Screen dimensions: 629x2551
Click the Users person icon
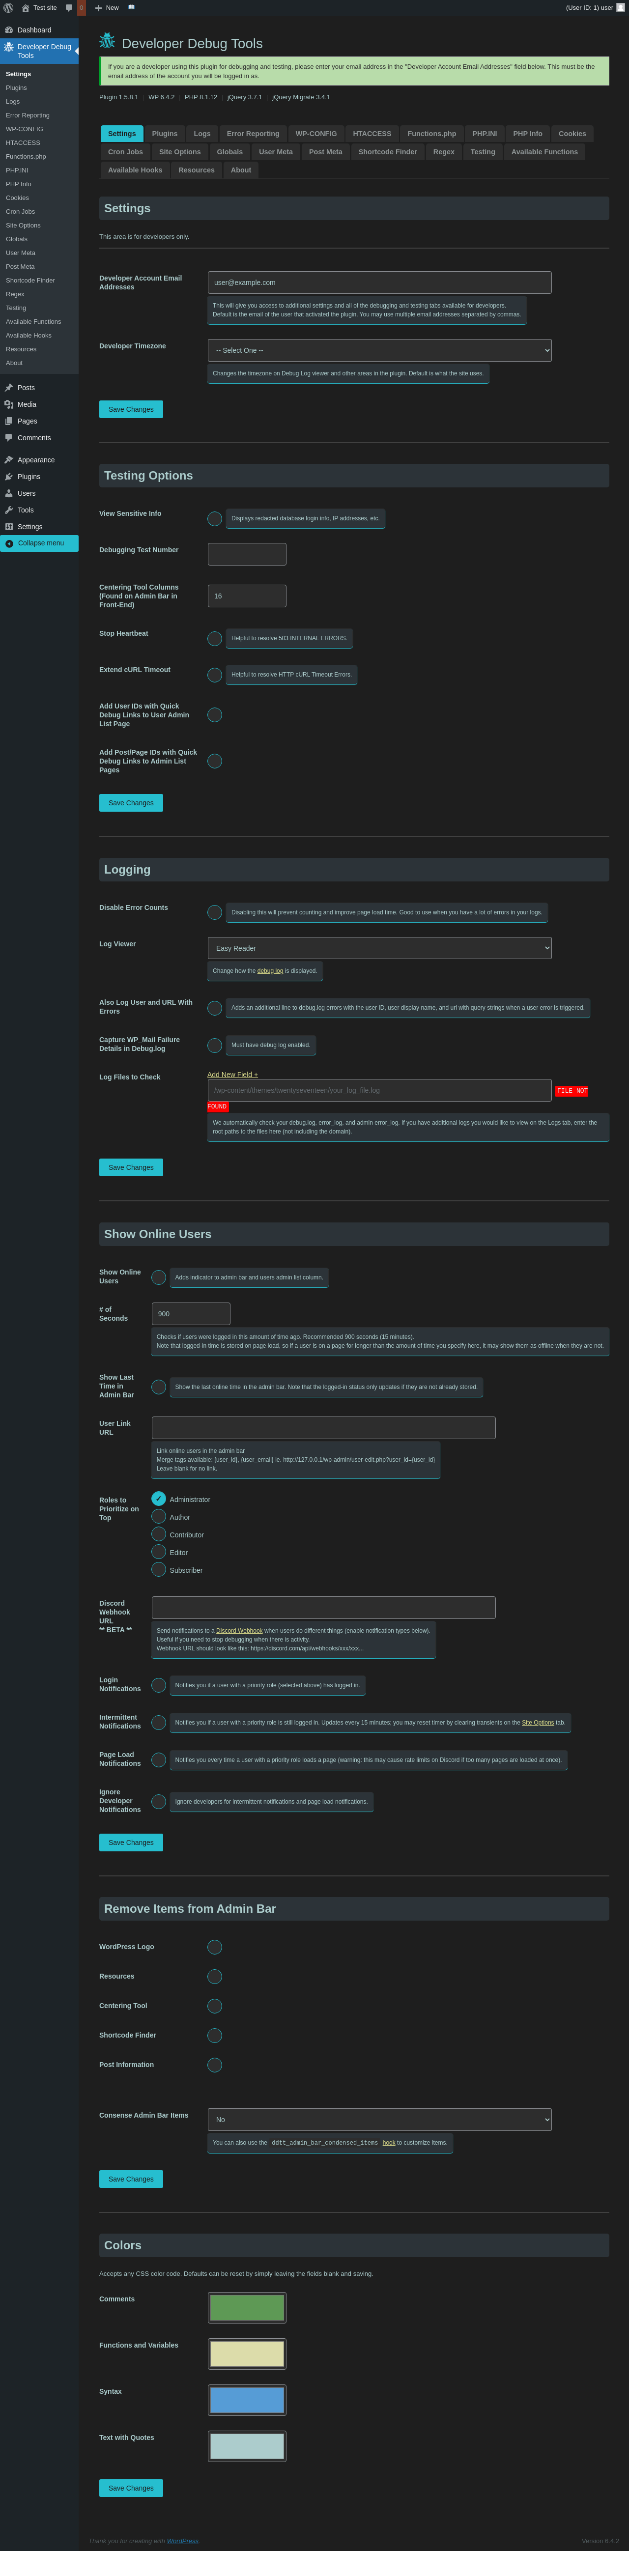[9, 493]
